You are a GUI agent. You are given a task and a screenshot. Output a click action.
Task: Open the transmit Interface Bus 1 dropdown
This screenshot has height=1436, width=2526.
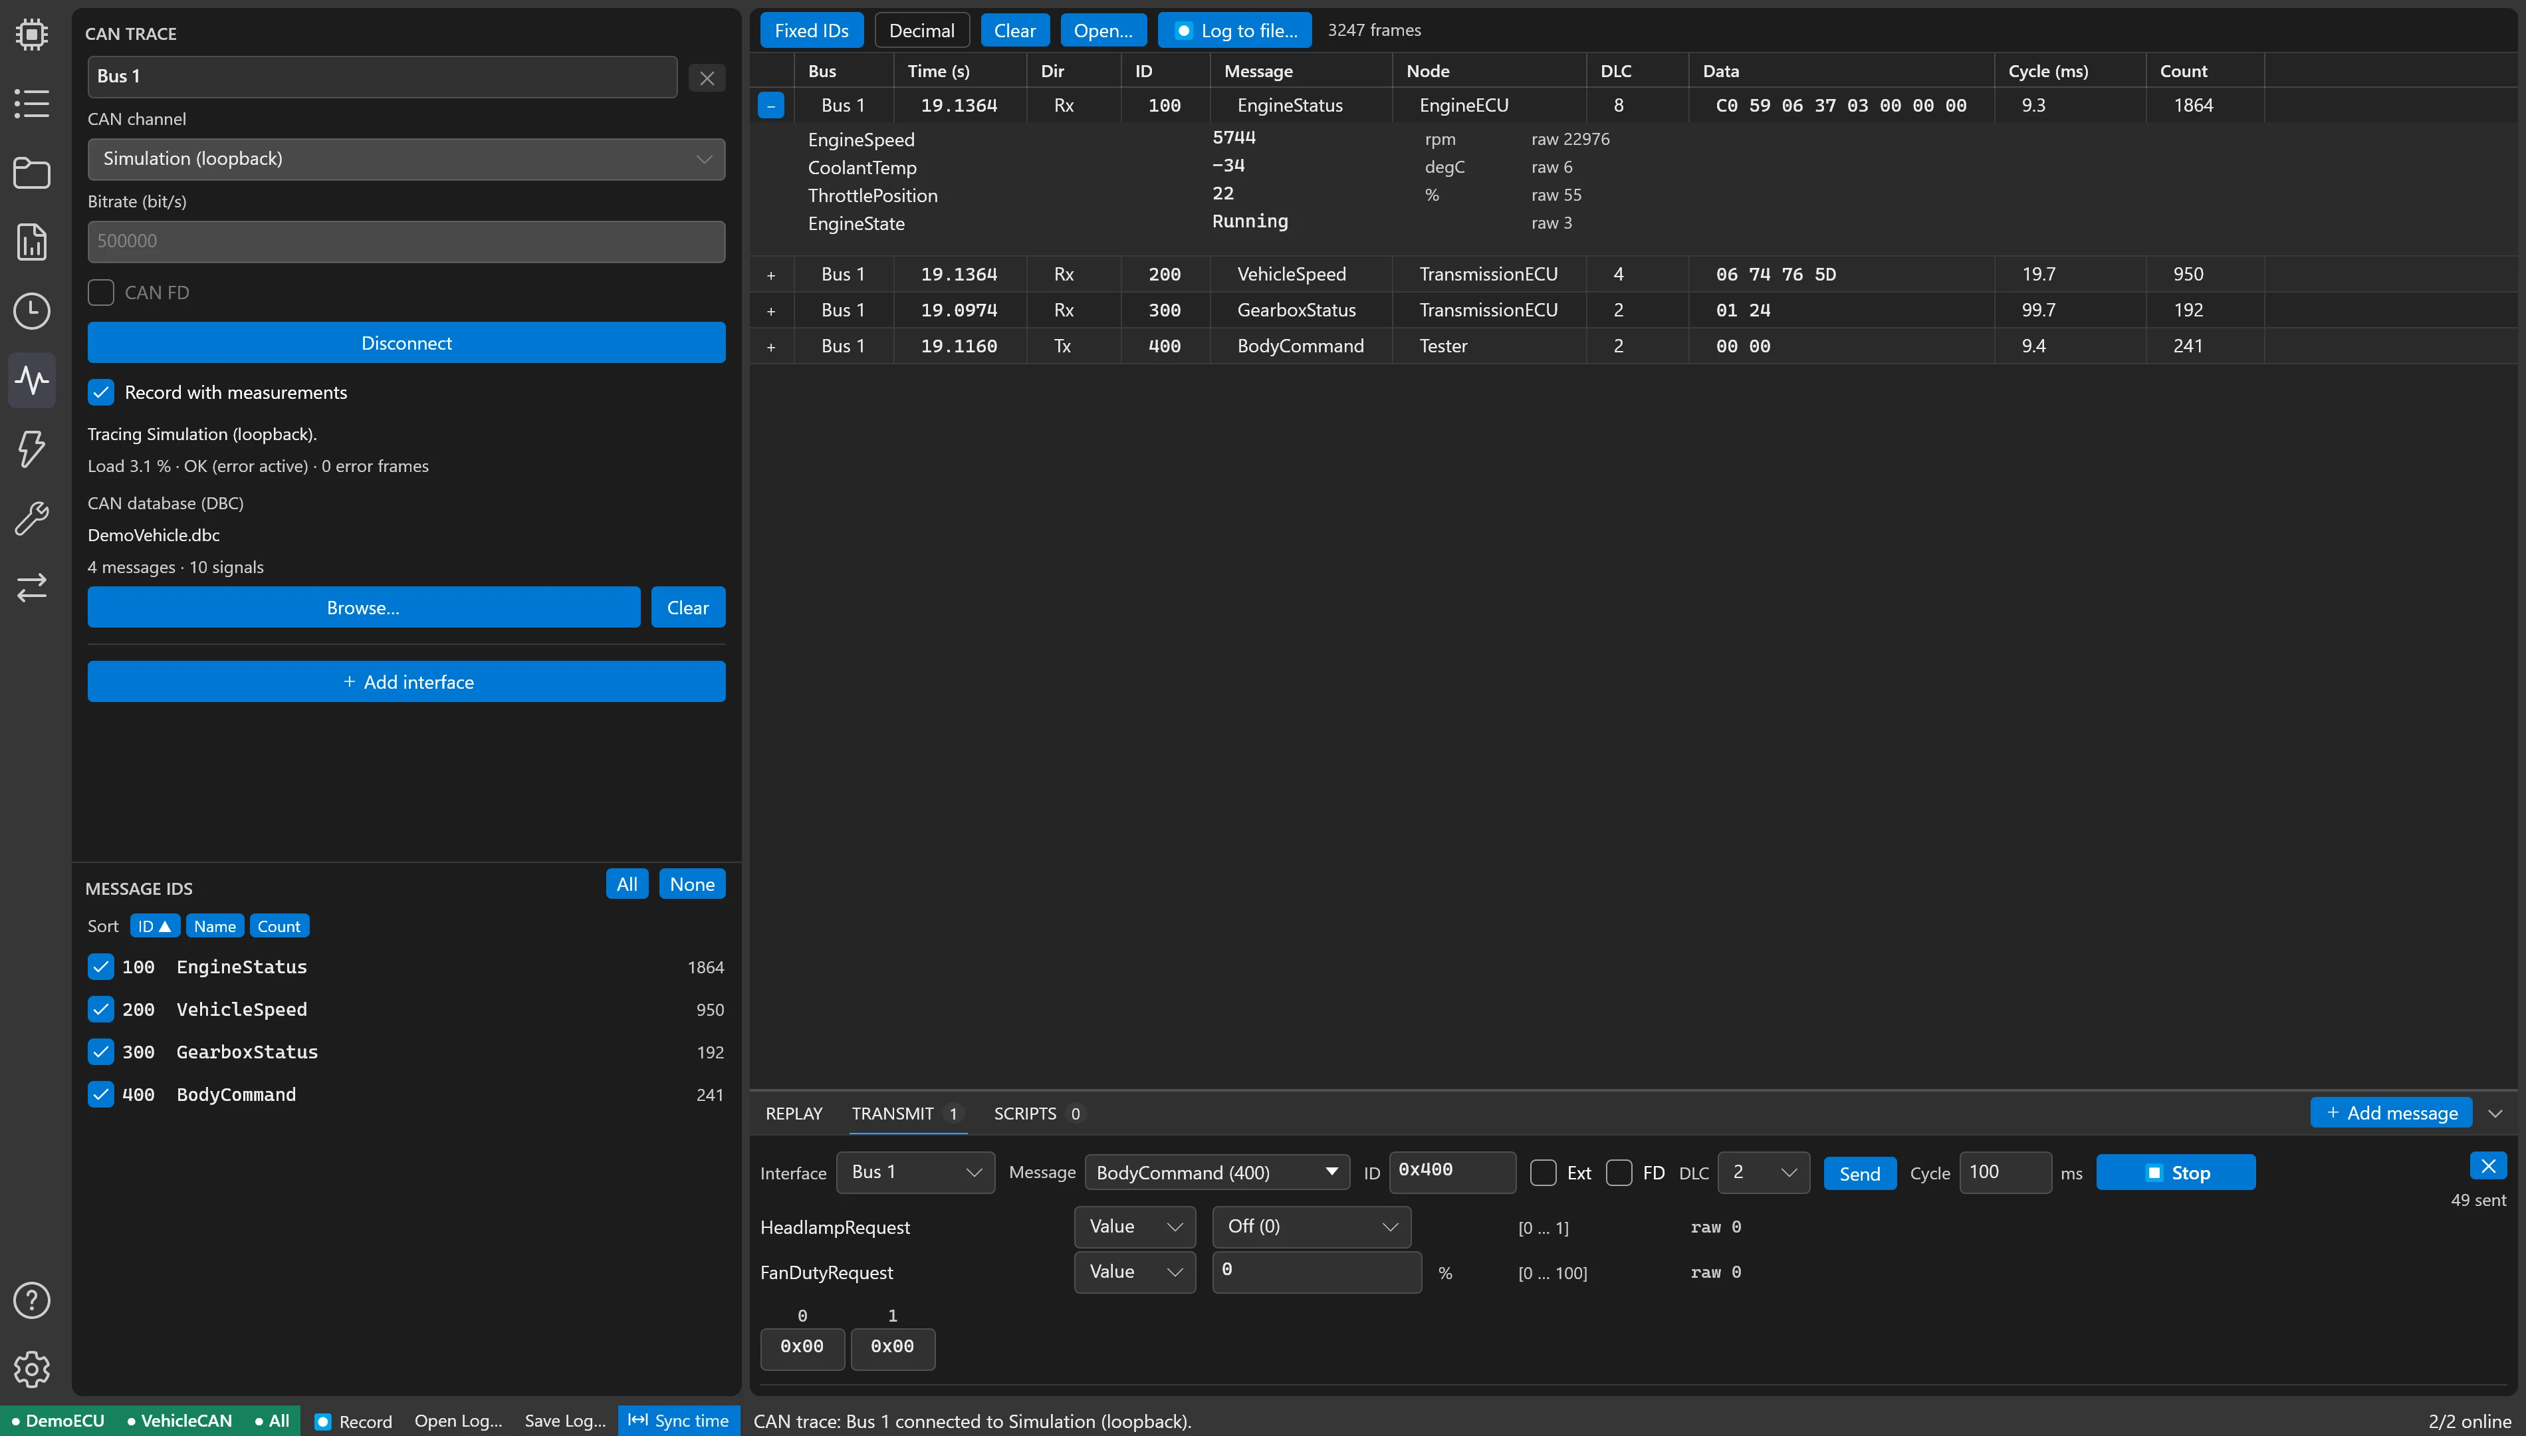(916, 1173)
